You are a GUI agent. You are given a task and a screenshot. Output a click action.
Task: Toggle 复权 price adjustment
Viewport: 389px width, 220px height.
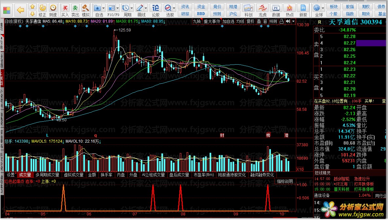click(x=251, y=22)
